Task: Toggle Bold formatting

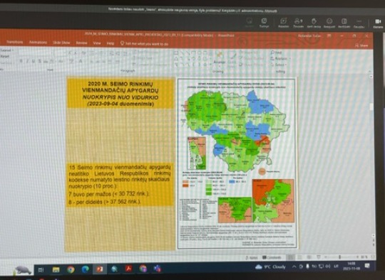Action: (21, 61)
